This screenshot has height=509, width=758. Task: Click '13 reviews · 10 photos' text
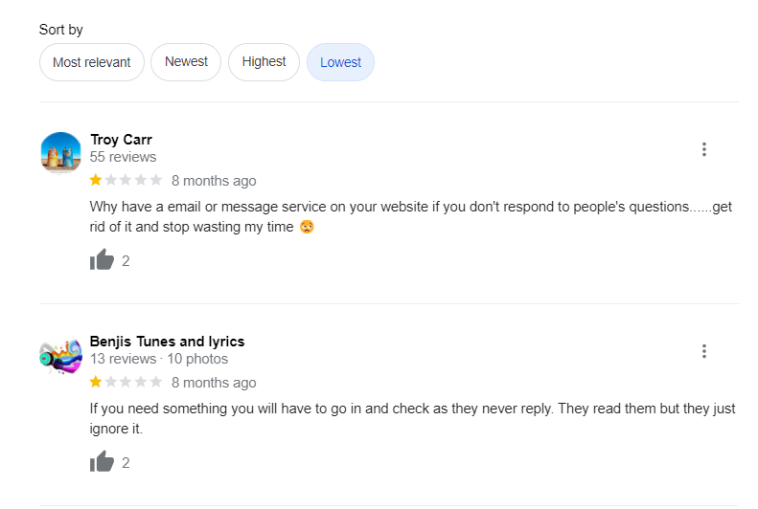point(159,359)
